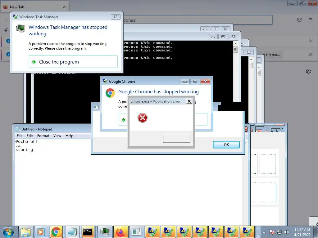Dismiss second Firefox notification bar with Firefox... button
Image resolution: width=318 pixels, height=238 pixels.
point(310,54)
